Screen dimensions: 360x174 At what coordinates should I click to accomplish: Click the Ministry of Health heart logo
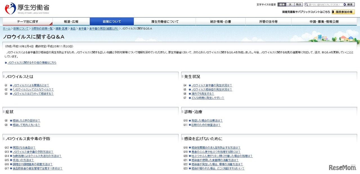(x=9, y=8)
